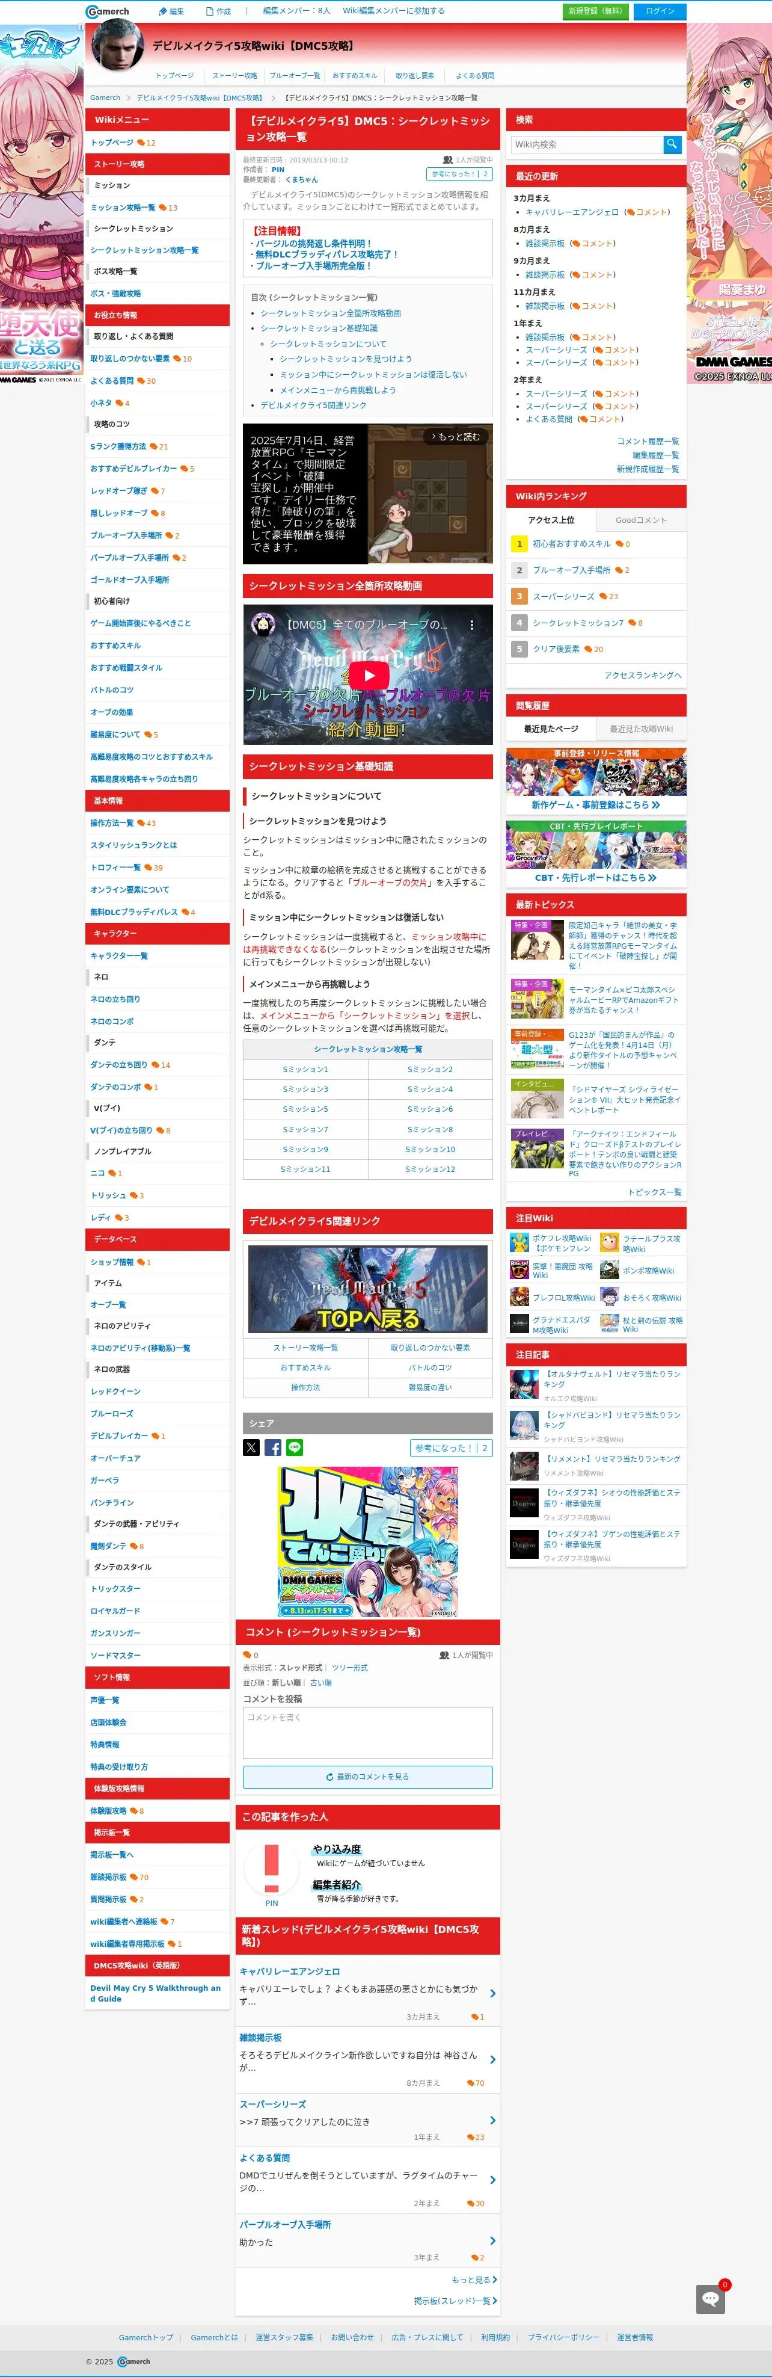Open the DMC5 TOPへ戻る banner
This screenshot has height=2377, width=772.
coord(368,1288)
